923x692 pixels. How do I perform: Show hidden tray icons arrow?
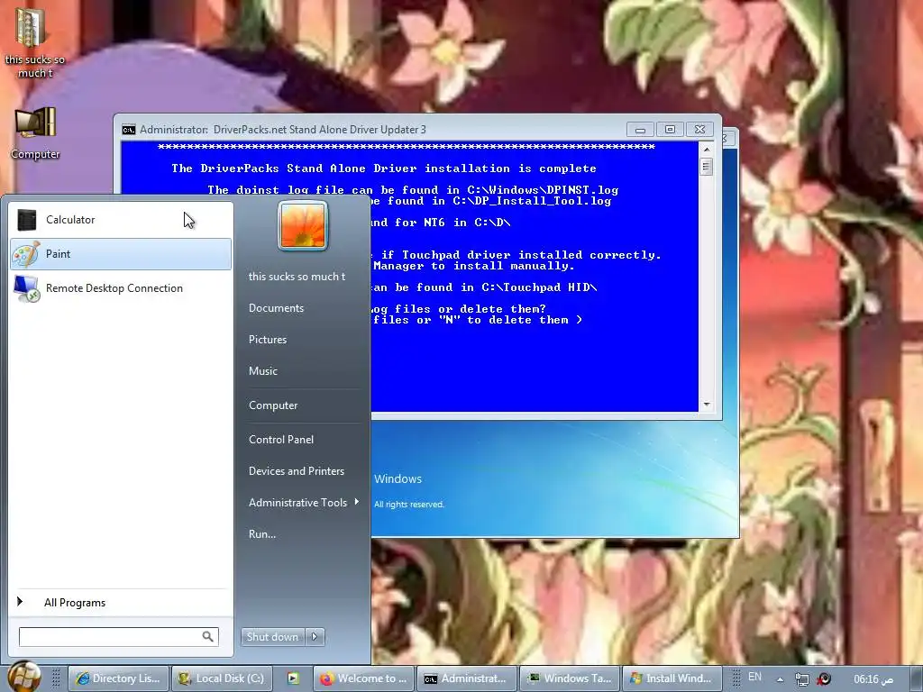780,679
